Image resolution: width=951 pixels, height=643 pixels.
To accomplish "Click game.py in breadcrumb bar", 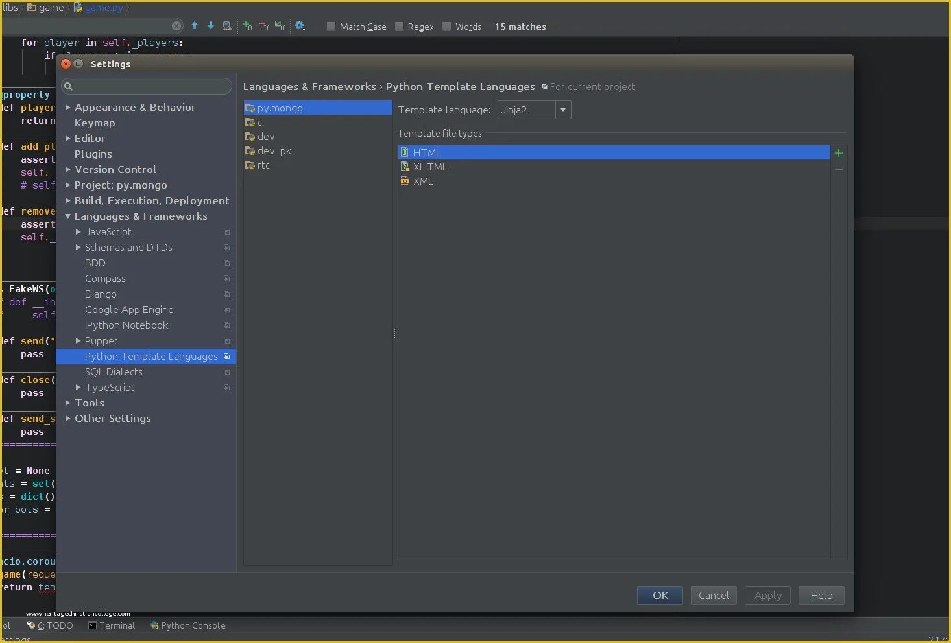I will tap(104, 8).
